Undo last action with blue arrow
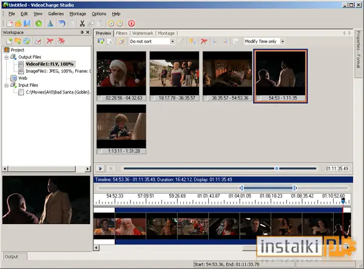Image resolution: width=364 pixels, height=269 pixels. (62, 24)
